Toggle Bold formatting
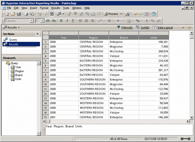 [61, 21]
